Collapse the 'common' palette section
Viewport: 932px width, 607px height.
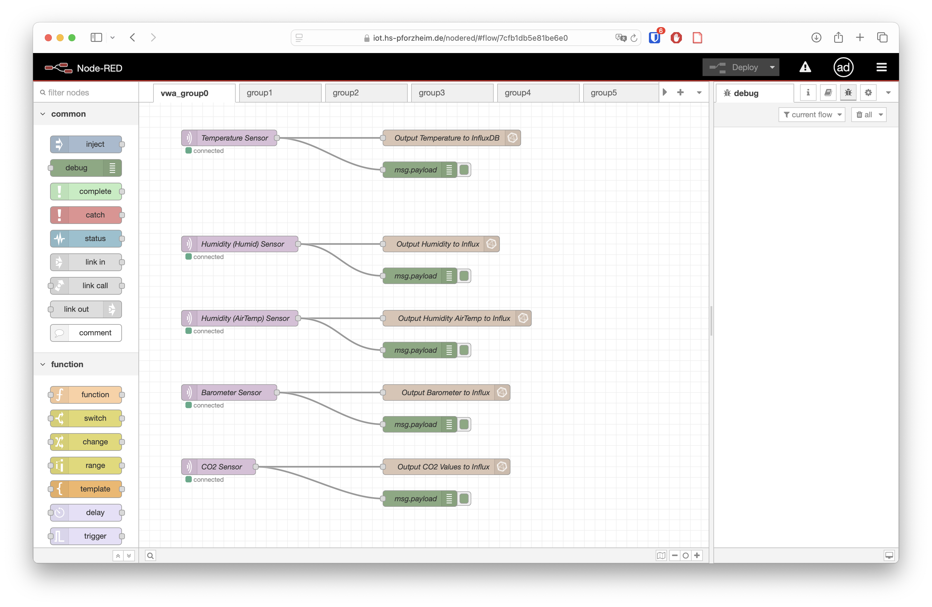[x=43, y=113]
